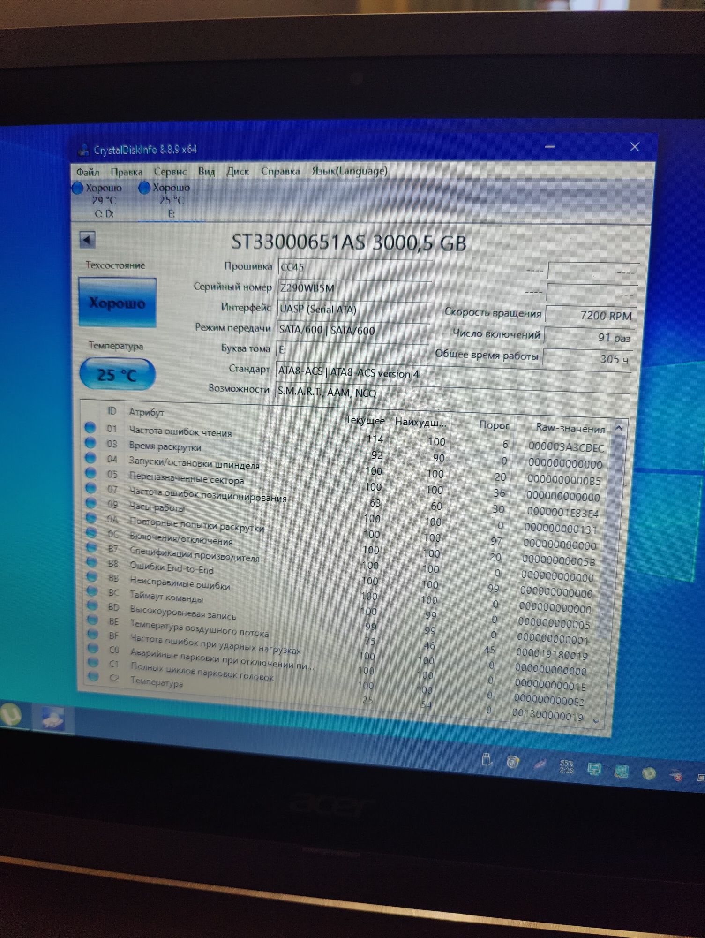The image size is (705, 938).
Task: Open the Диск menu
Action: click(x=238, y=172)
